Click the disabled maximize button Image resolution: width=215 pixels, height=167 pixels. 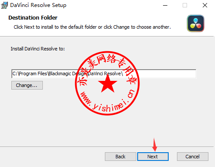pos(185,5)
